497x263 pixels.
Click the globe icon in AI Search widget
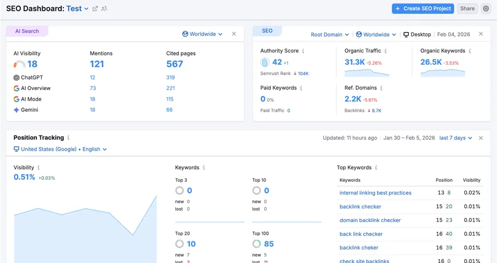pos(185,34)
